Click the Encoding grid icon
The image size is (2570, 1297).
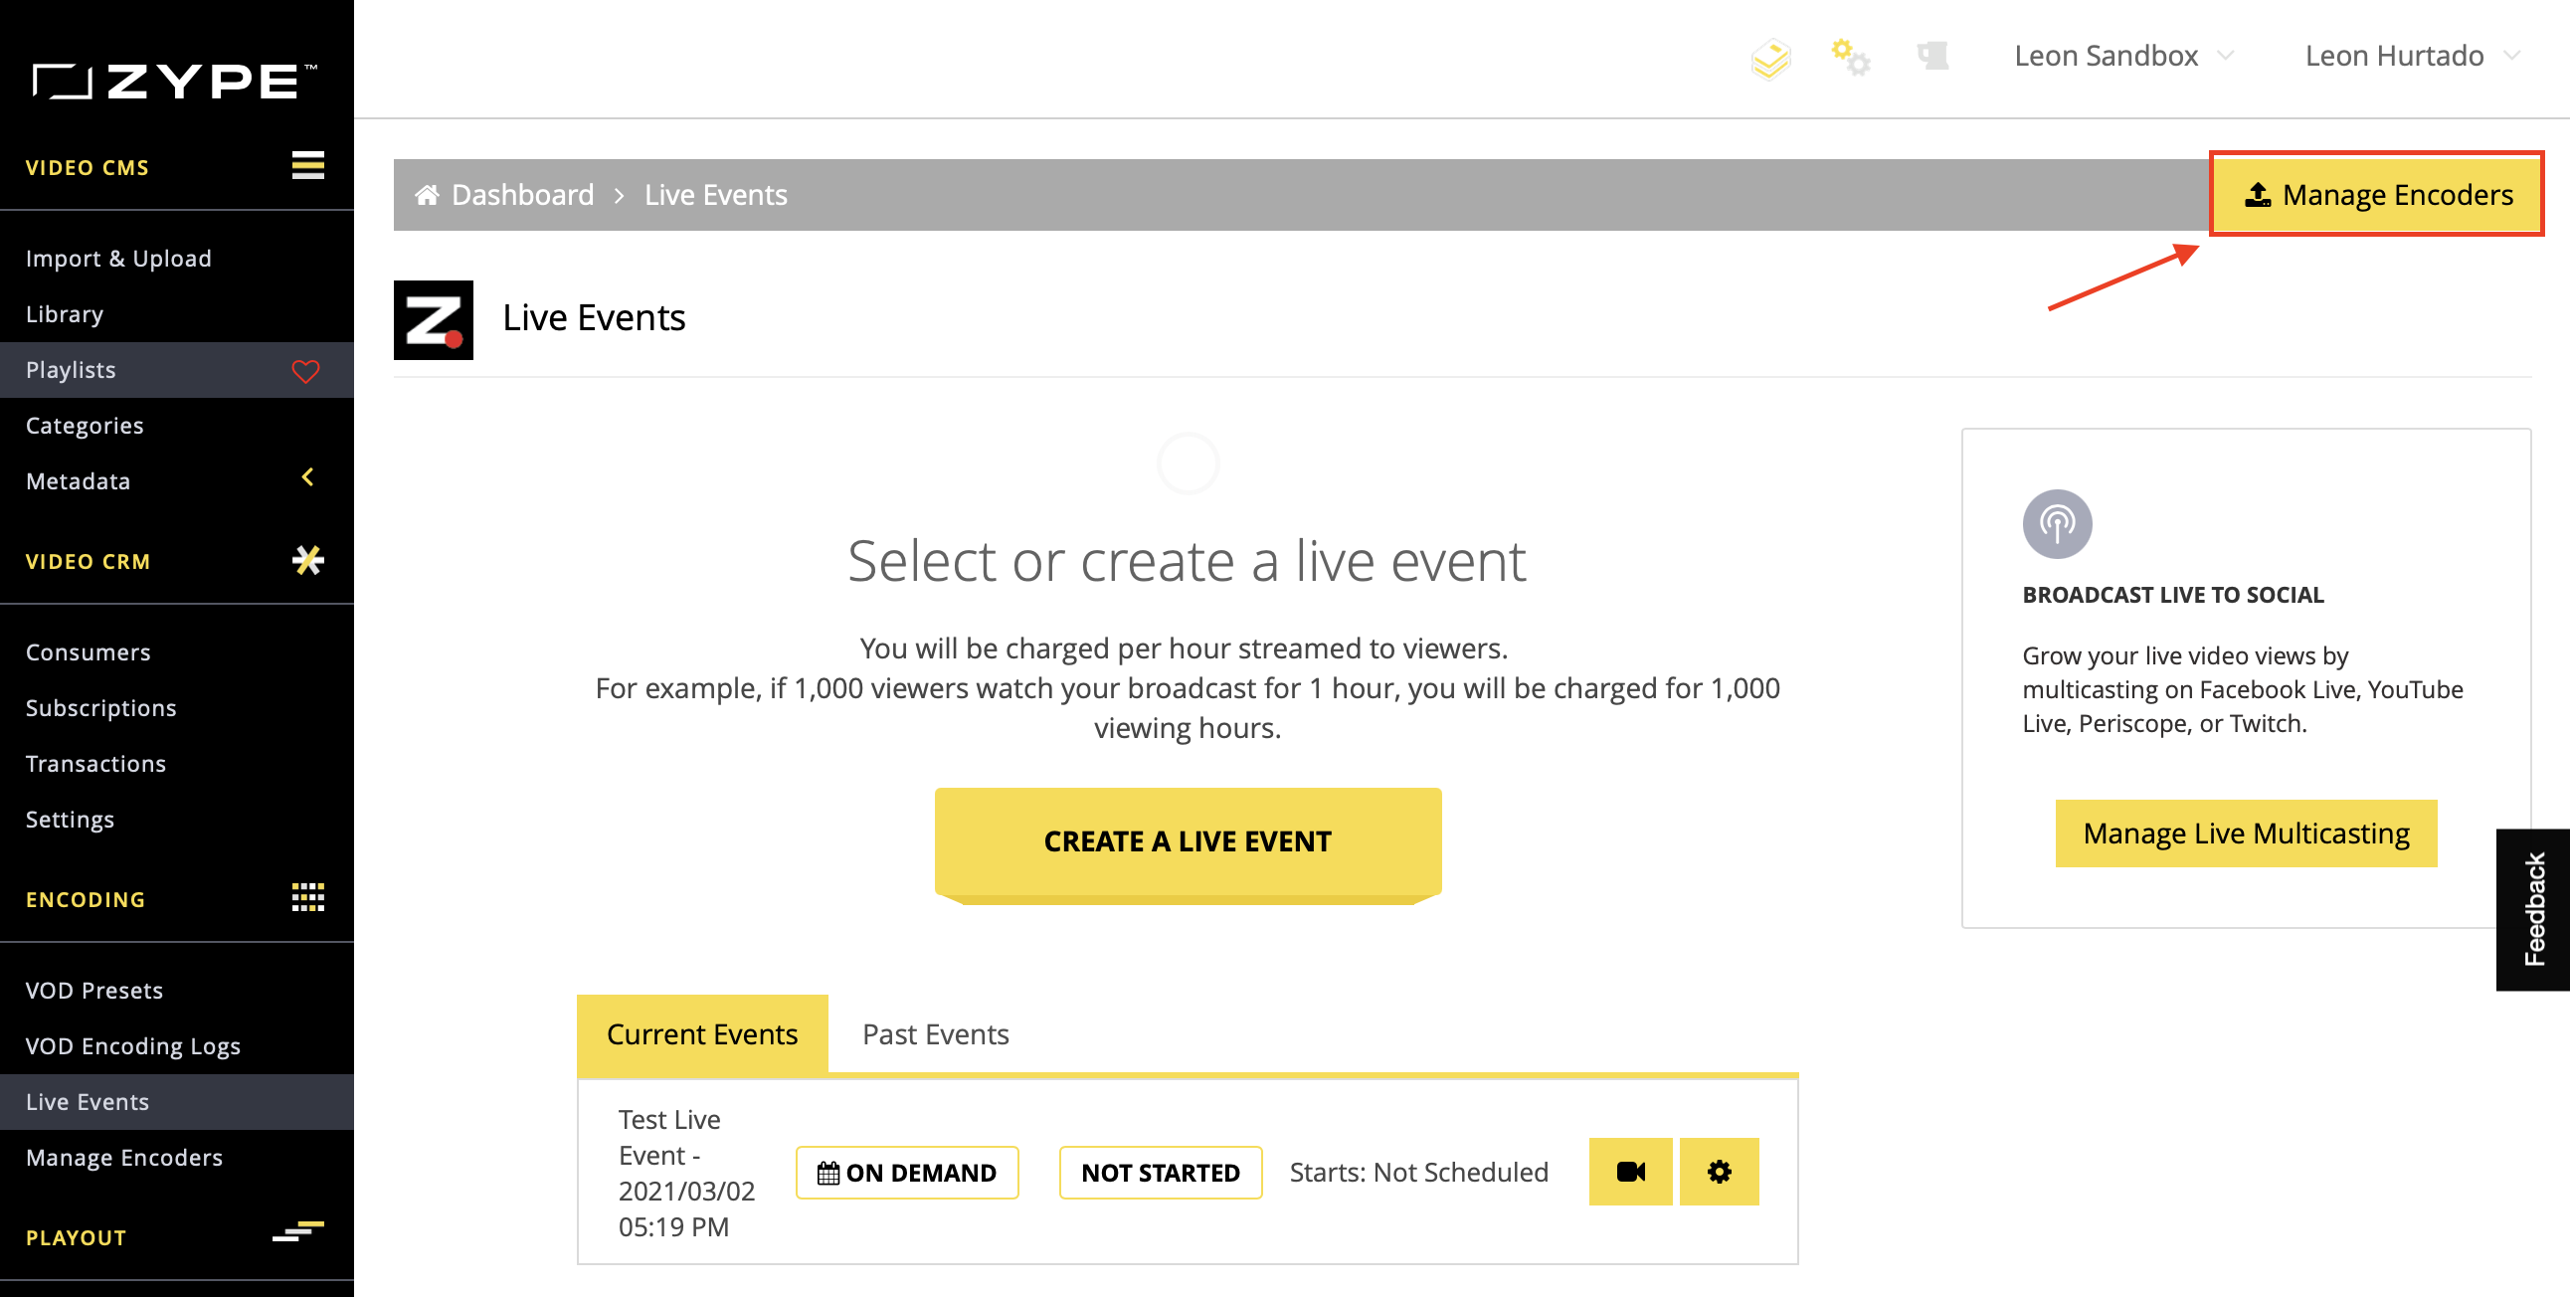click(307, 897)
